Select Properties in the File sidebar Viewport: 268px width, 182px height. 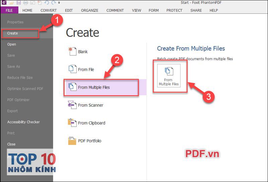click(27, 22)
